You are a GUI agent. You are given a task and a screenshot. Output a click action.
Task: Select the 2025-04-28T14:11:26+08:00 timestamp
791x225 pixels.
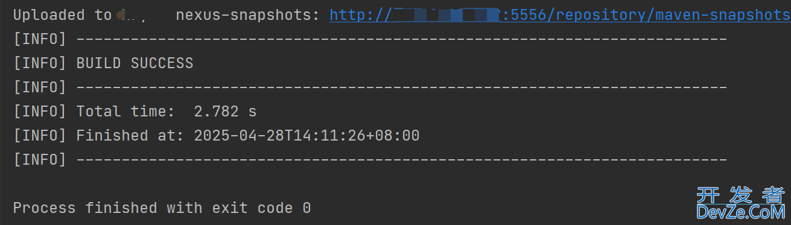[x=307, y=136]
